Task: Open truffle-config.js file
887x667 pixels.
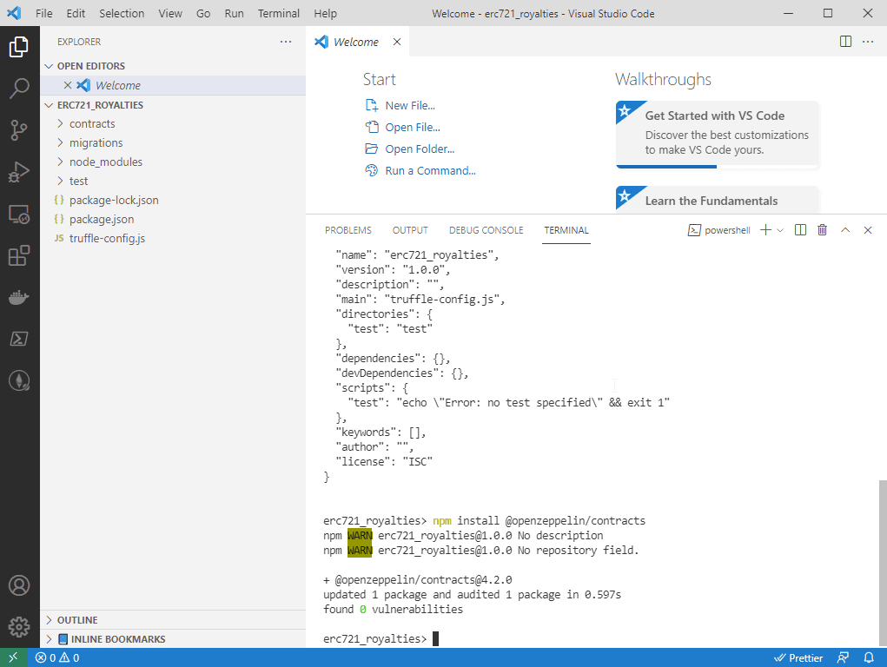Action: click(x=173, y=238)
